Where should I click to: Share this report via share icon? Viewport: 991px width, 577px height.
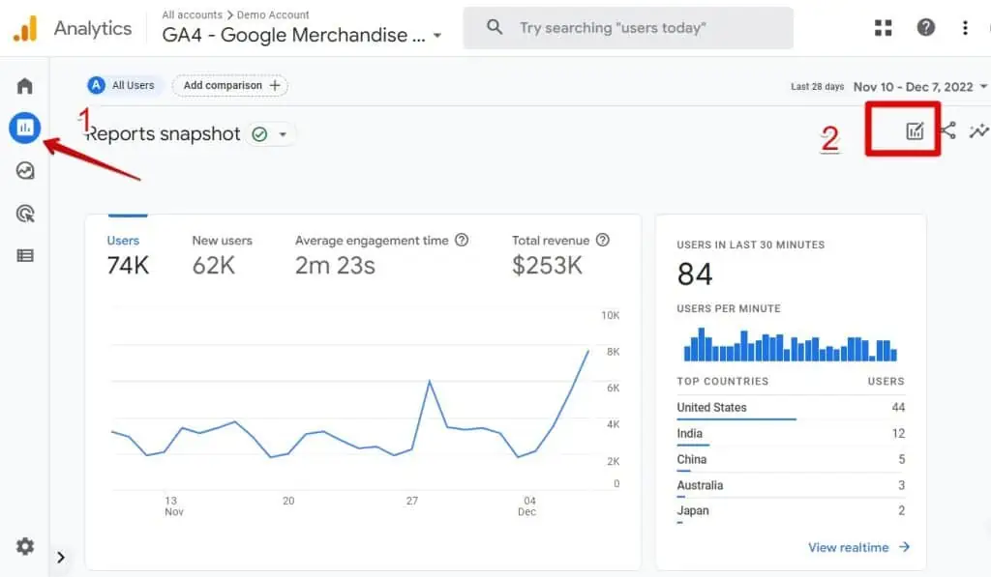pos(947,130)
